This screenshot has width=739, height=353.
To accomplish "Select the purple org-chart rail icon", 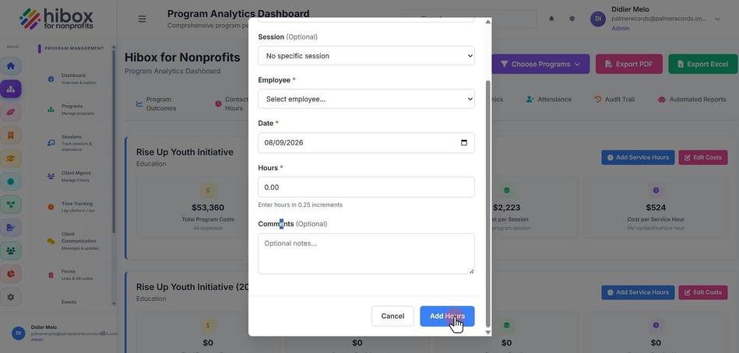I will pos(10,89).
